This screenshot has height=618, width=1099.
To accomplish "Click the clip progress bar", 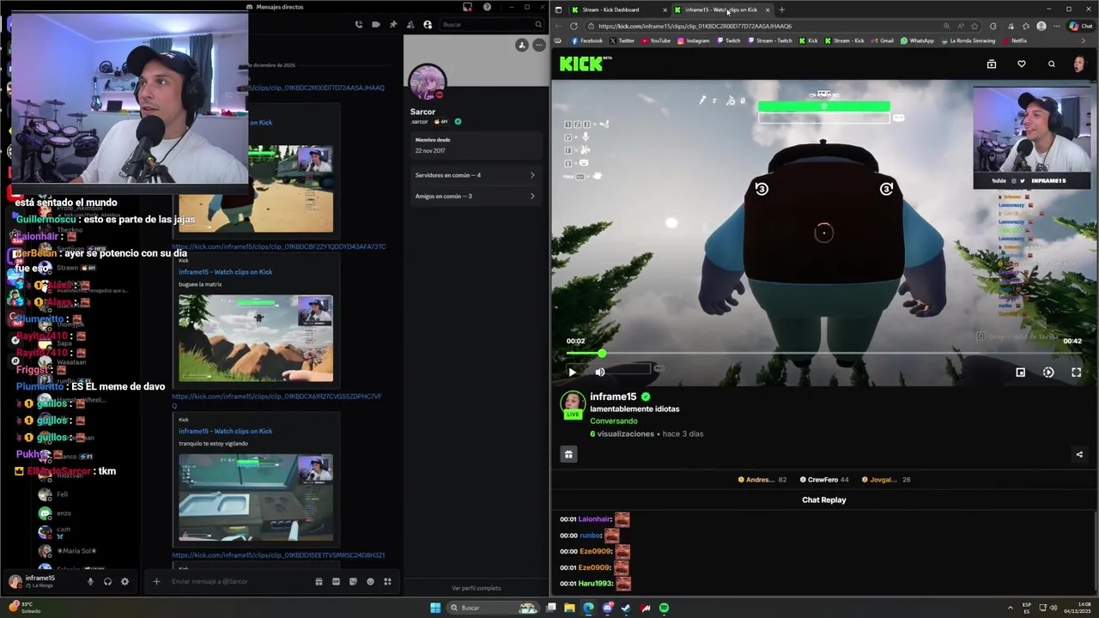I will (x=823, y=354).
